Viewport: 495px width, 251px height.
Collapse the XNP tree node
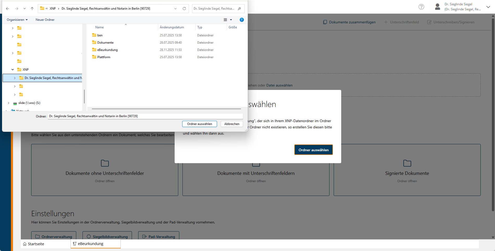12,70
